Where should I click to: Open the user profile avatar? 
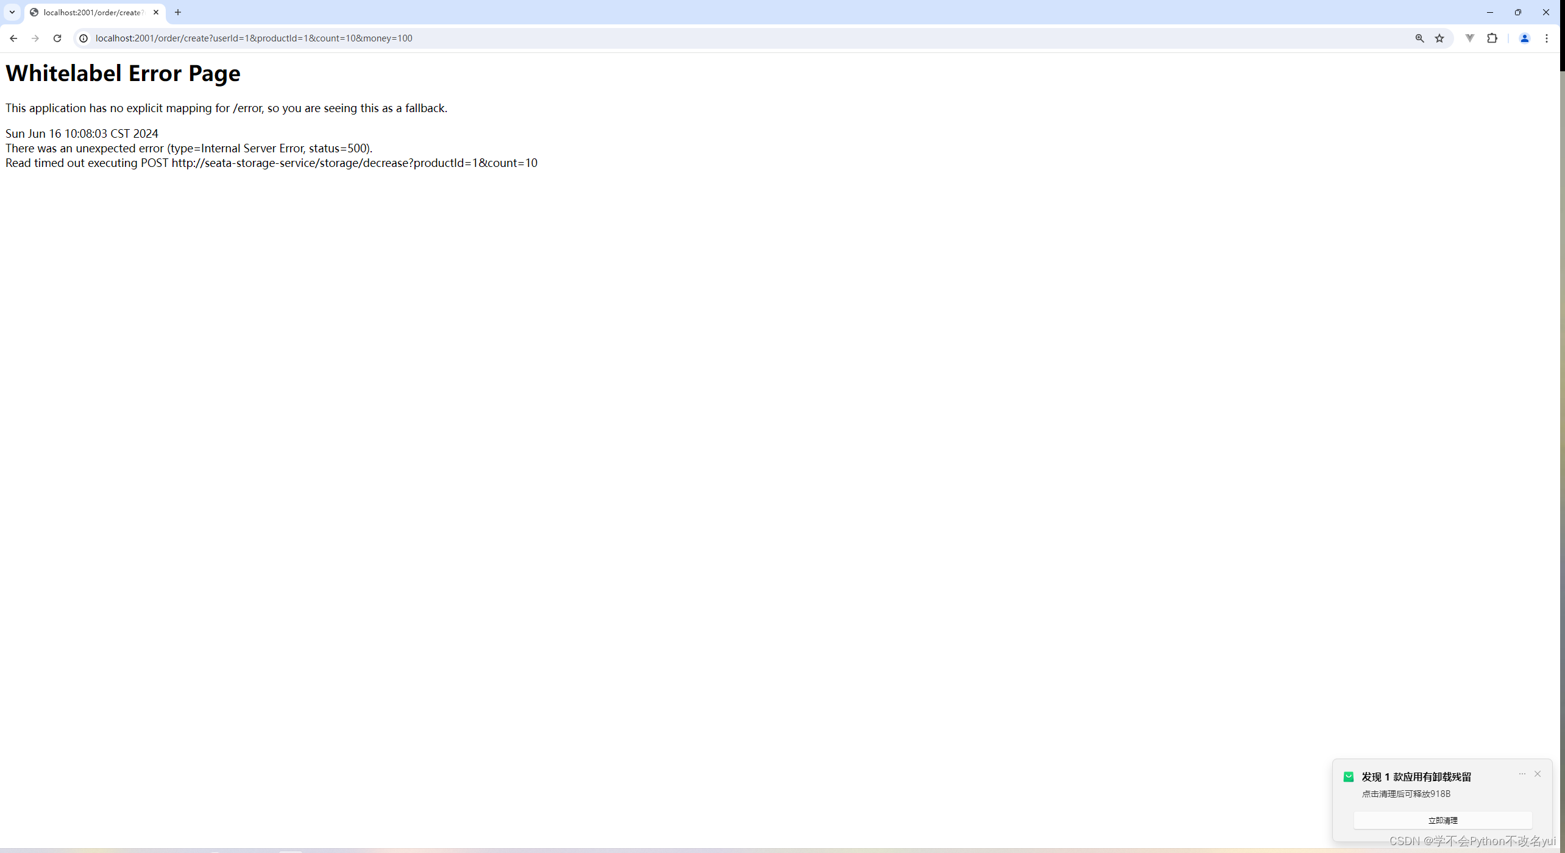1524,38
